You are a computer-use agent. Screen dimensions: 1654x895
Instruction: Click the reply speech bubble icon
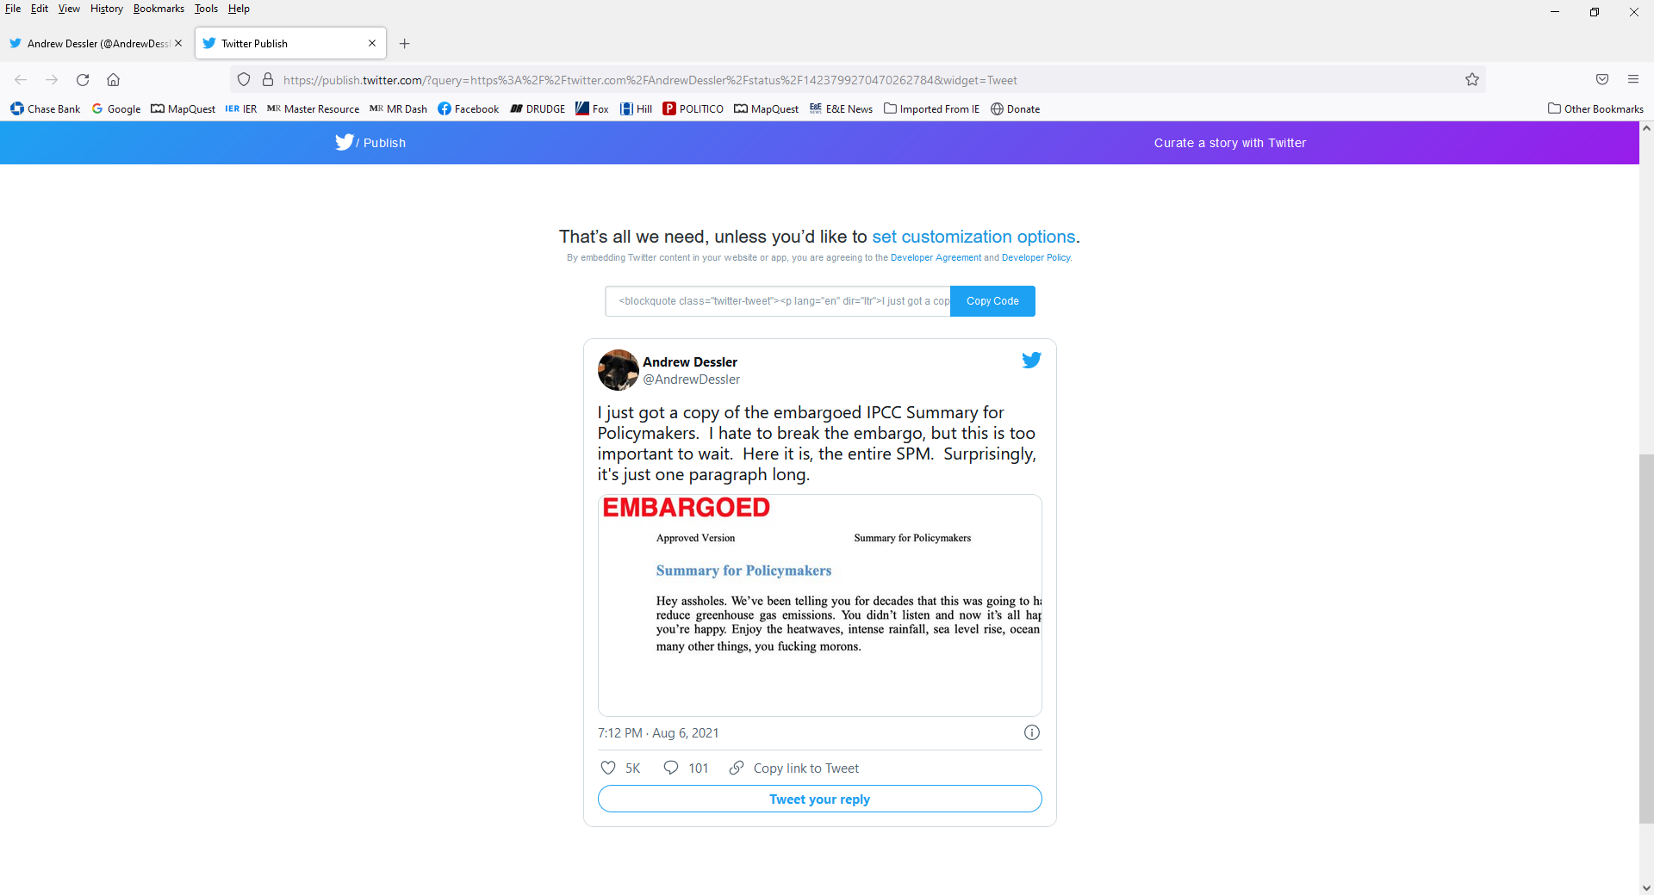(671, 768)
